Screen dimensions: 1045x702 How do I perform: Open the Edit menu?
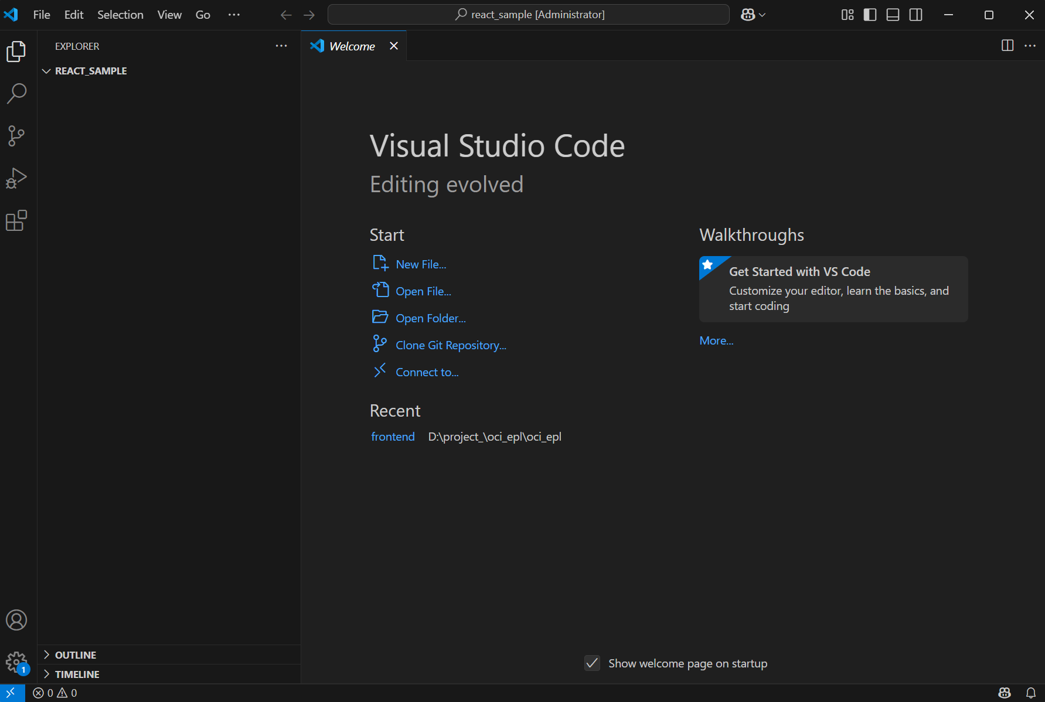[74, 15]
